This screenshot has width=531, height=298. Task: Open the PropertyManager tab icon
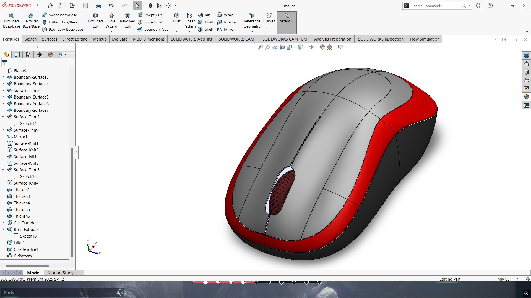click(x=17, y=55)
